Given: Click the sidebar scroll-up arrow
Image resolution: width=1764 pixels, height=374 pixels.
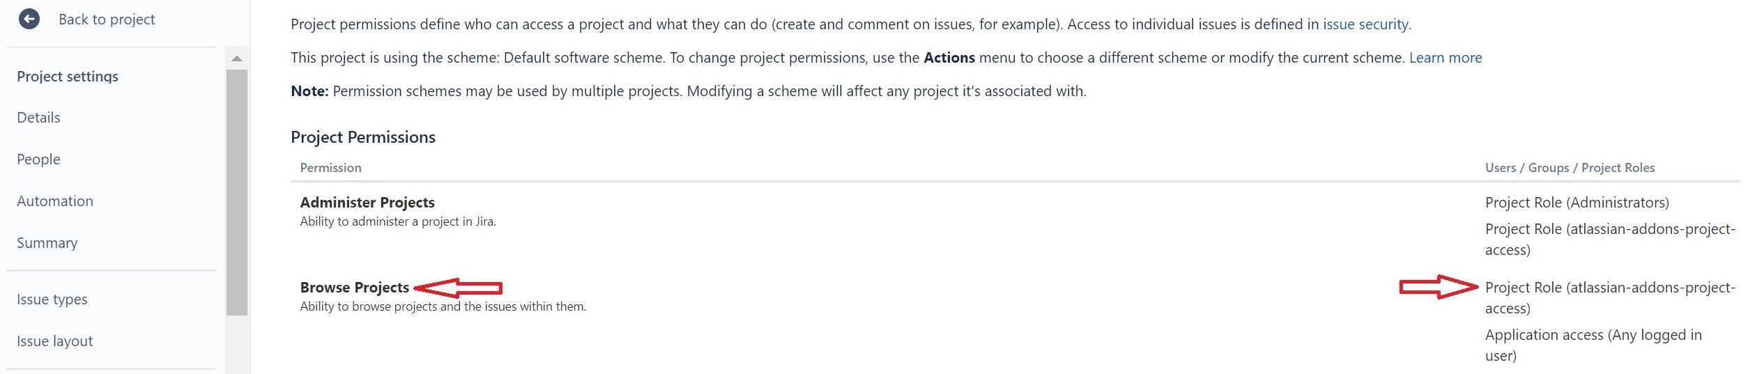Looking at the screenshot, I should click(237, 59).
